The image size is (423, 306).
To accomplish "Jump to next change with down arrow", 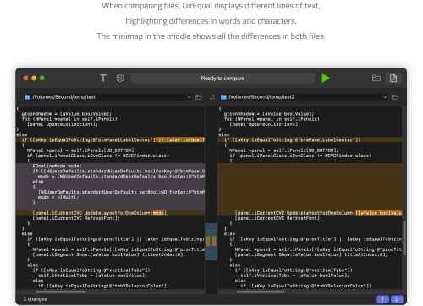I will pyautogui.click(x=397, y=299).
